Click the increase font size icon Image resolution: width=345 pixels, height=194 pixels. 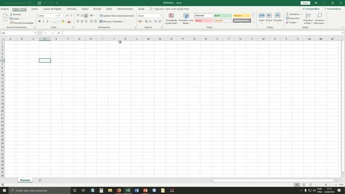pos(67,16)
